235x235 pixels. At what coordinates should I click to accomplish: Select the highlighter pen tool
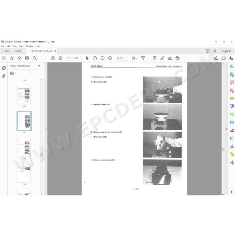[x=162, y=58]
